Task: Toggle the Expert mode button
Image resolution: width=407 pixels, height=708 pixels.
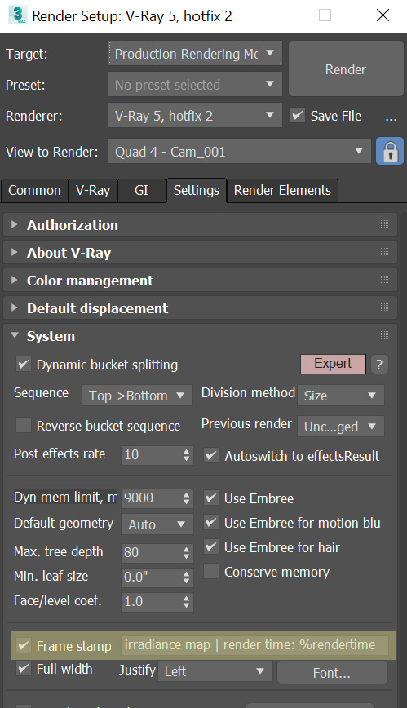Action: (333, 364)
